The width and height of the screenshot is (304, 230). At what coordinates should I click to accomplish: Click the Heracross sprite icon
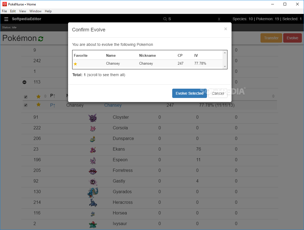point(93,203)
